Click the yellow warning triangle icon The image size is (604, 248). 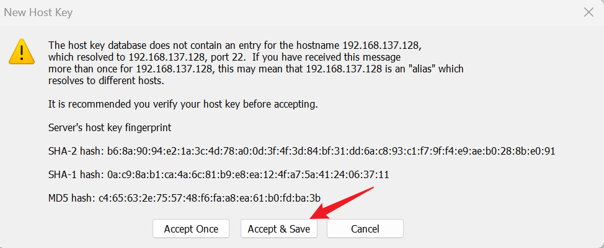[20, 51]
